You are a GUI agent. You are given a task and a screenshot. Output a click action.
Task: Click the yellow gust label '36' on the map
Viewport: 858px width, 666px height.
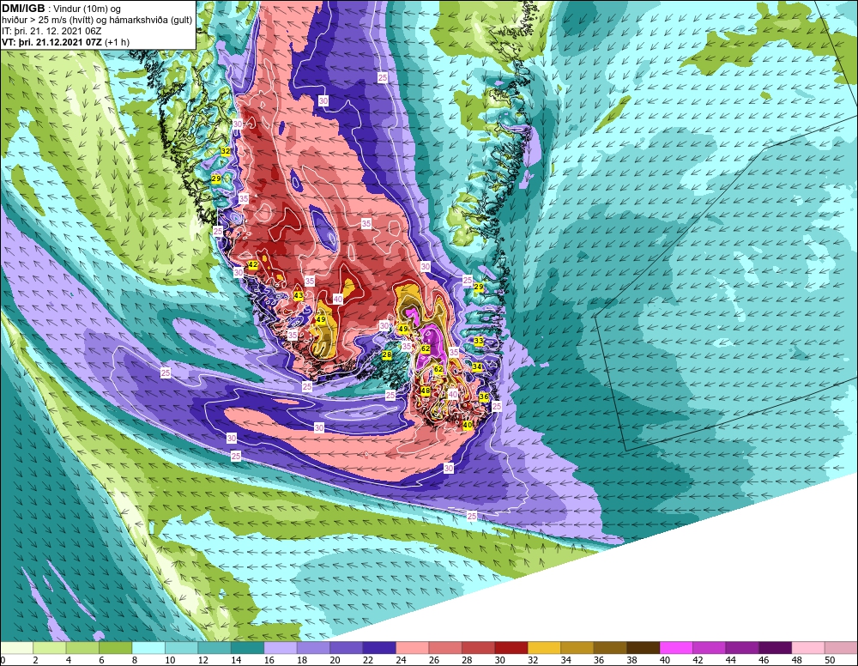(484, 397)
